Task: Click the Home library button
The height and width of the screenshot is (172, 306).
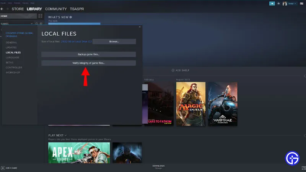Action: [x=18, y=16]
